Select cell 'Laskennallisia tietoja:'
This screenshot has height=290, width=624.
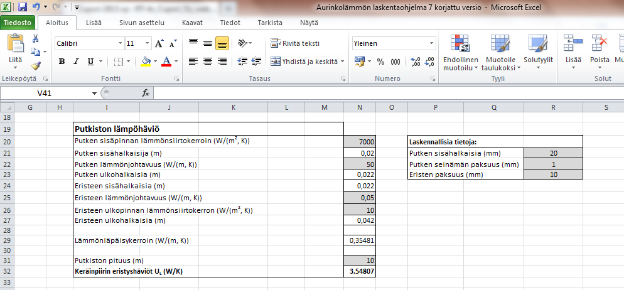436,142
